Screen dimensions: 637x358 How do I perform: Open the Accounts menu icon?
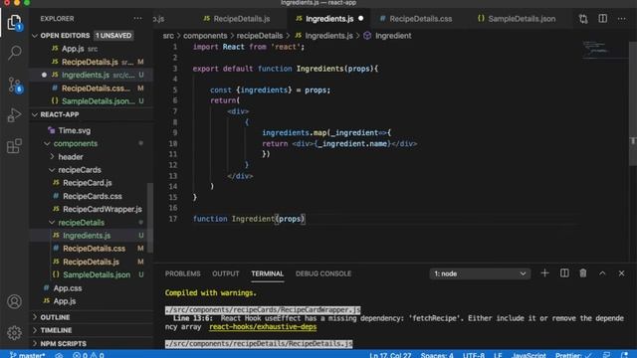coord(14,301)
